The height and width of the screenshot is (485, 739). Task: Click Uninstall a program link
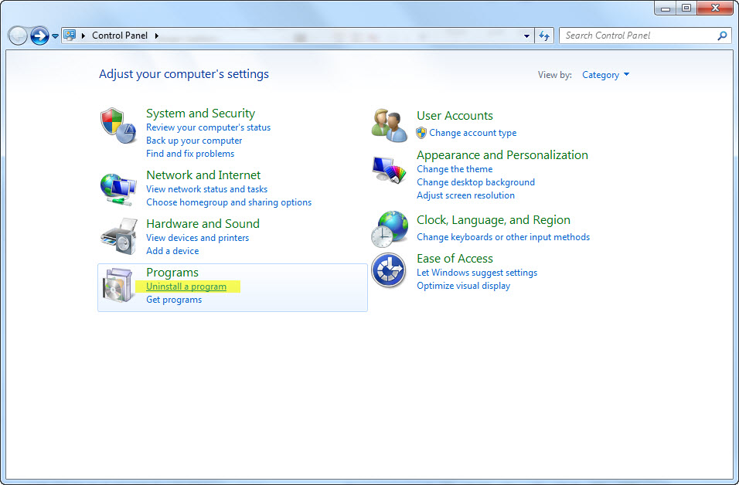click(x=186, y=287)
